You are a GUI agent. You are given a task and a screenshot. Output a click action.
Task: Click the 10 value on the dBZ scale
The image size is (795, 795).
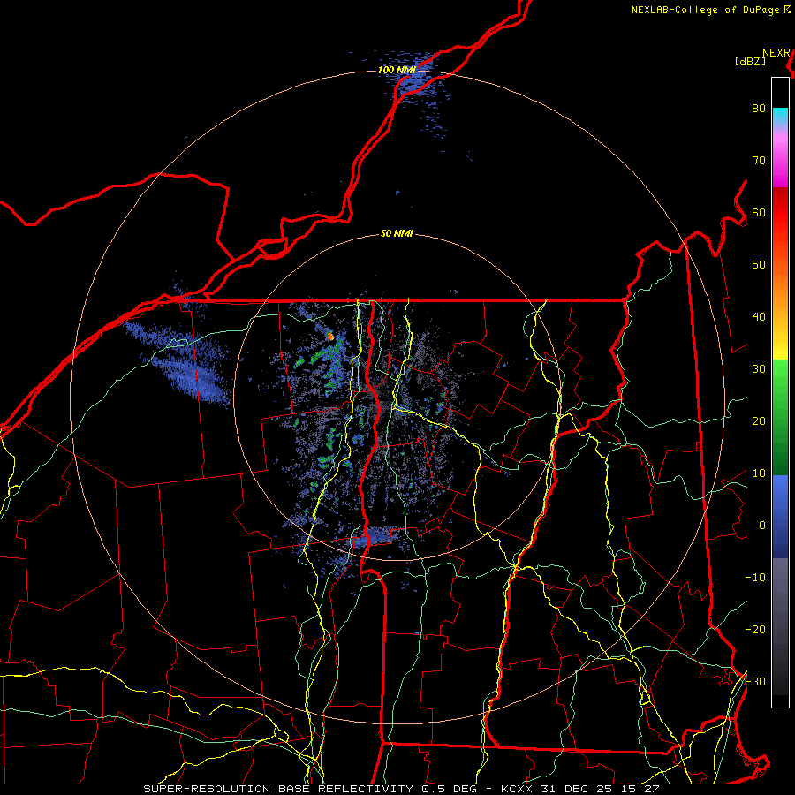click(759, 473)
